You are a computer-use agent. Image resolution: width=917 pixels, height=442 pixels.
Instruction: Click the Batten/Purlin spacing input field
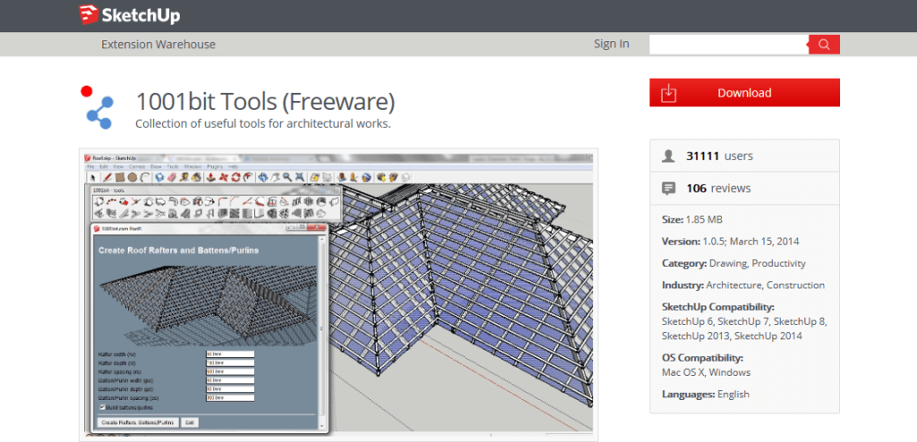coord(230,398)
